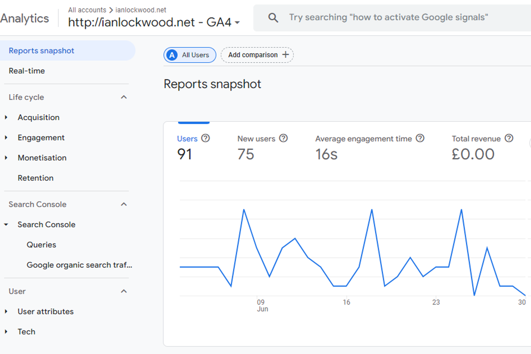Open the Queries report
This screenshot has width=531, height=354.
coord(41,244)
